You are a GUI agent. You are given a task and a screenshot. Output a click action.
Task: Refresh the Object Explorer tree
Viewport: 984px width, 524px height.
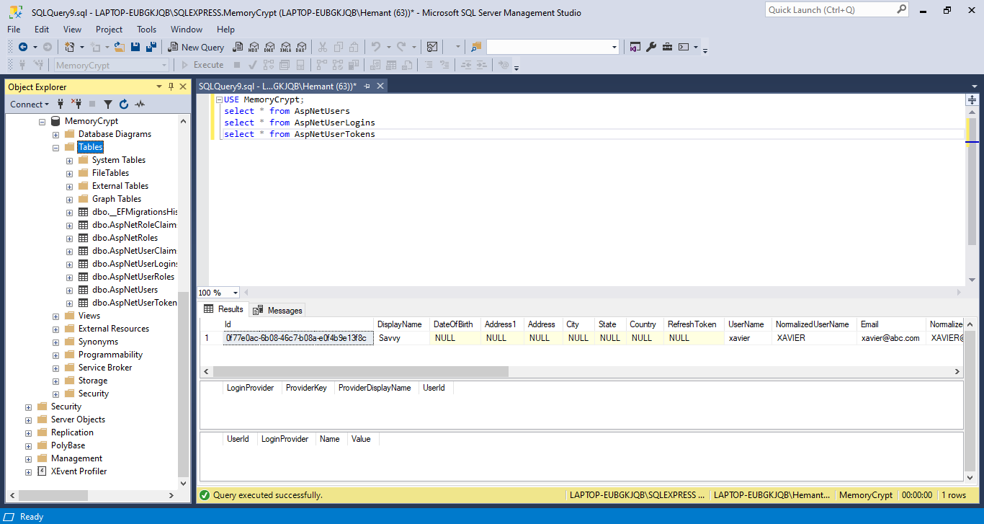pos(124,104)
